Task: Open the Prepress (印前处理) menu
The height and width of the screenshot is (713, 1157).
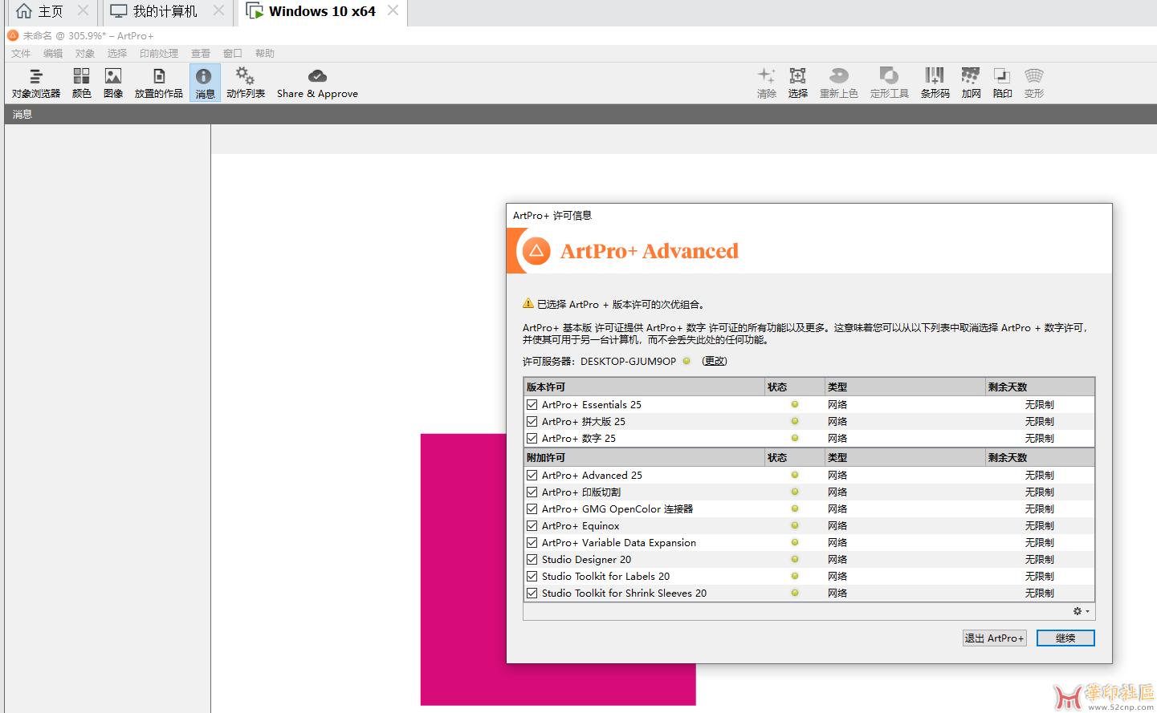Action: click(x=159, y=54)
